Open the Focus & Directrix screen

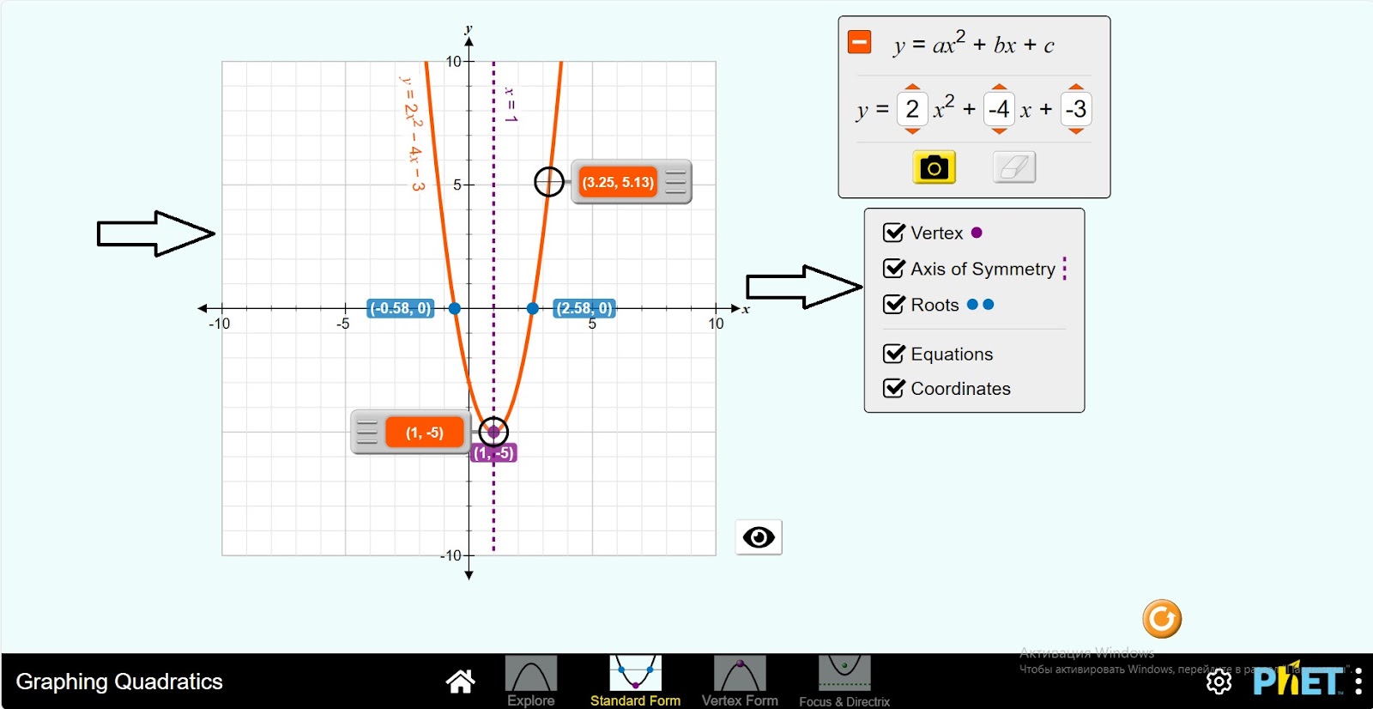844,682
